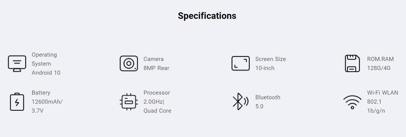Click the ROM.RAM label text
The image size is (406, 137).
tap(380, 59)
